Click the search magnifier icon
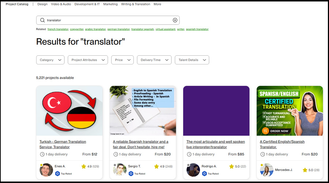This screenshot has width=329, height=183. click(42, 20)
